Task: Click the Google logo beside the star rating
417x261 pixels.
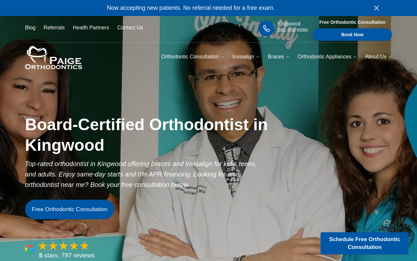Action: point(30,249)
